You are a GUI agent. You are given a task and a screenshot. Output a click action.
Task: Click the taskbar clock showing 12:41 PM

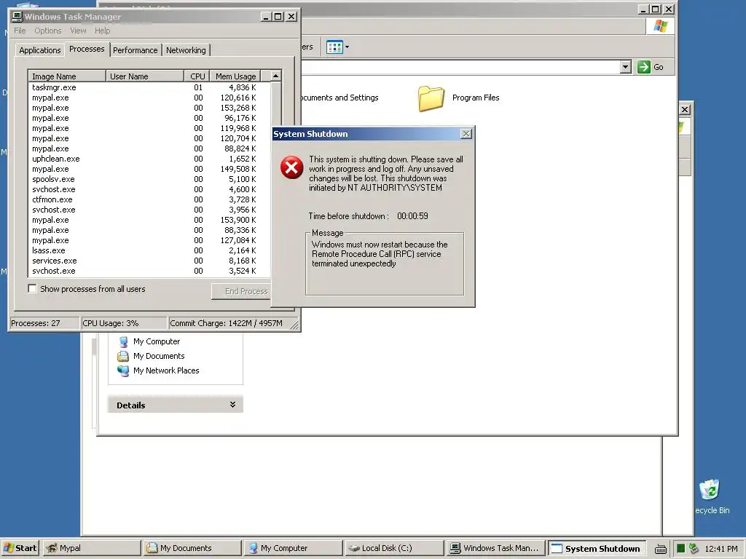coord(721,549)
